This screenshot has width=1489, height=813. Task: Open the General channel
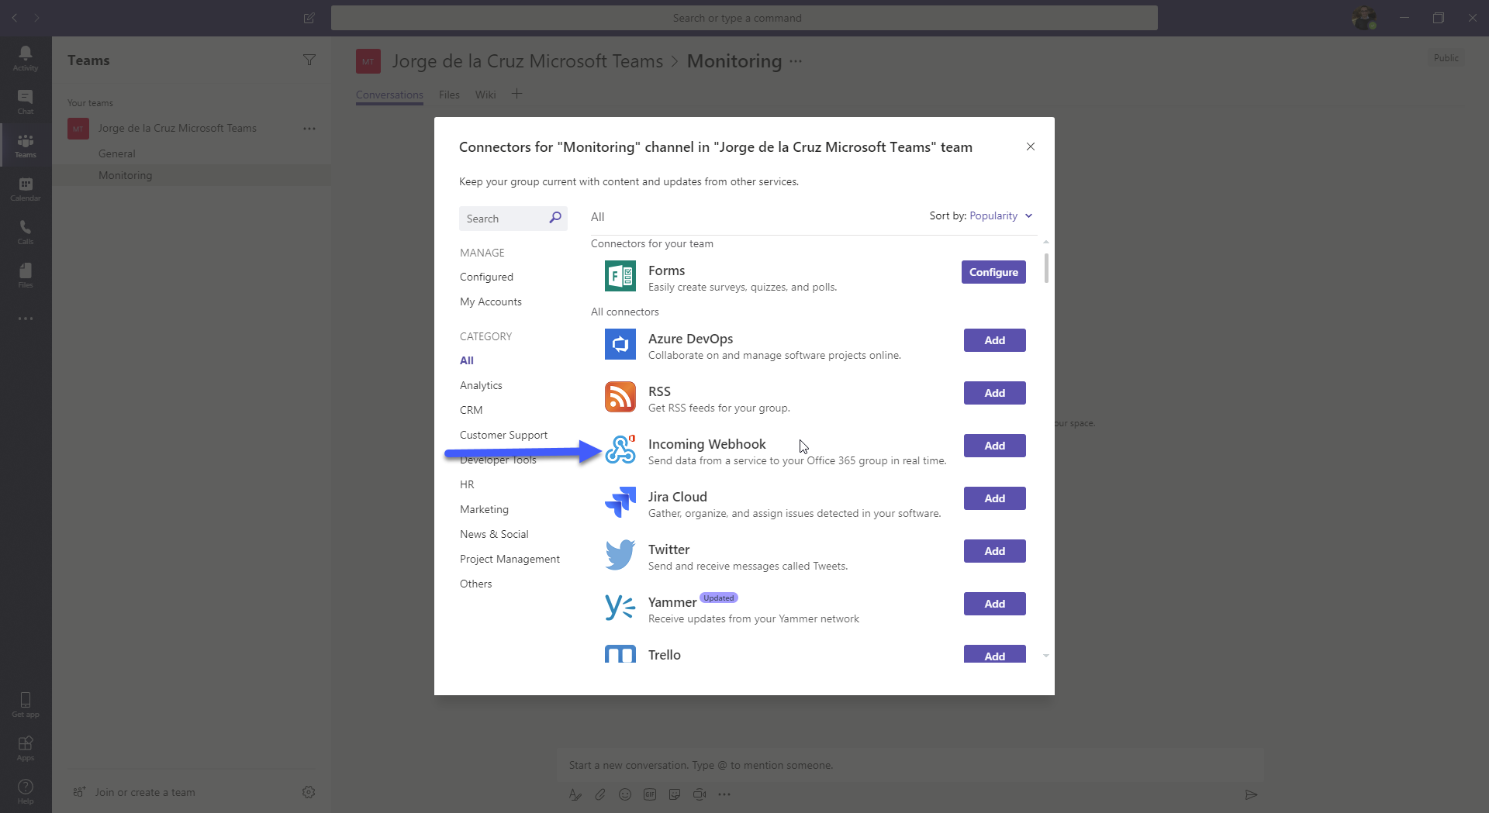tap(117, 153)
